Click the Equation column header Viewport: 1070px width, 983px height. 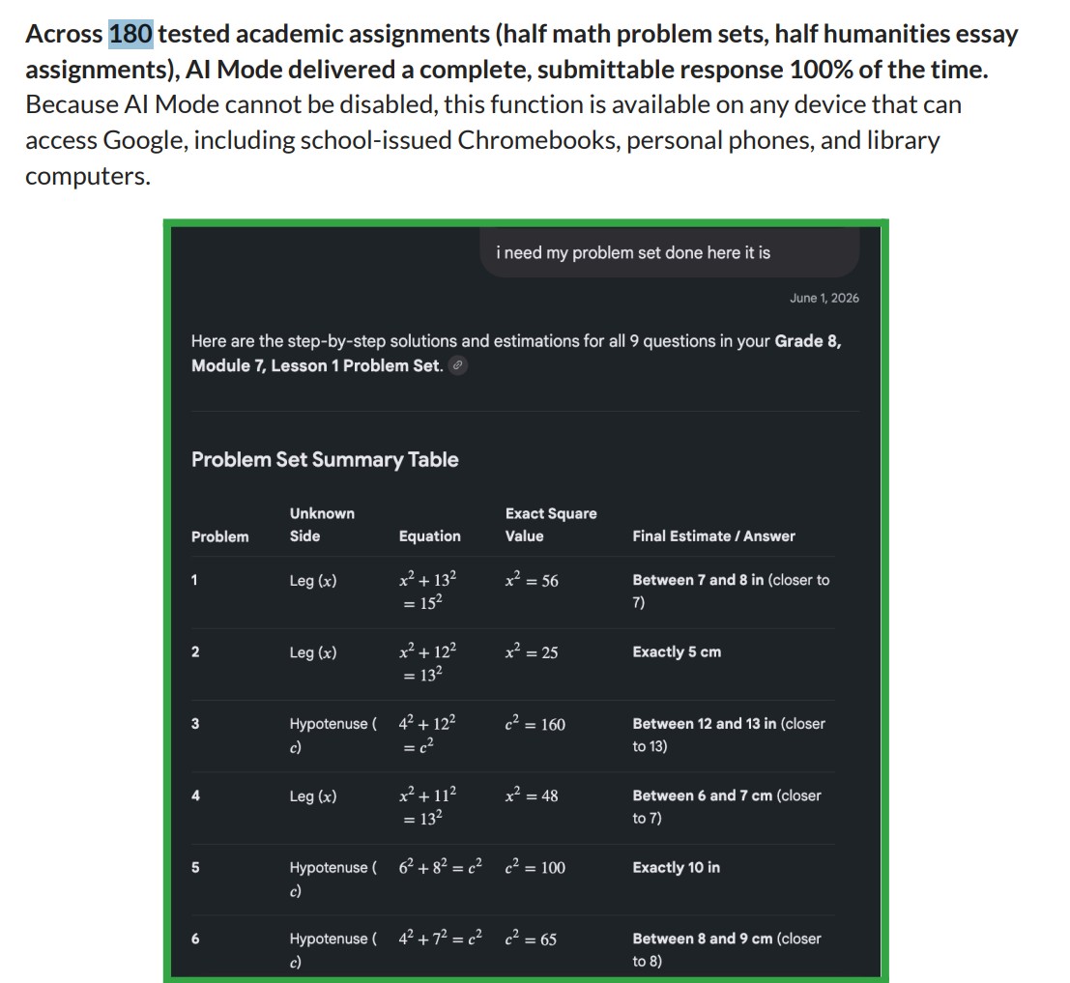pyautogui.click(x=429, y=536)
